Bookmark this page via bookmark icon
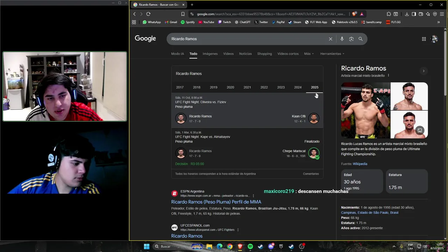Image resolution: width=448 pixels, height=252 pixels. click(183, 14)
